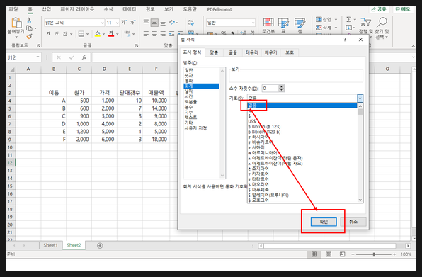
Task: Click the Cut scissors icon
Action: coord(29,20)
